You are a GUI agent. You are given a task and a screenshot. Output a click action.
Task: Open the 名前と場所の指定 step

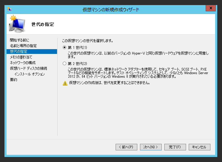(23, 46)
